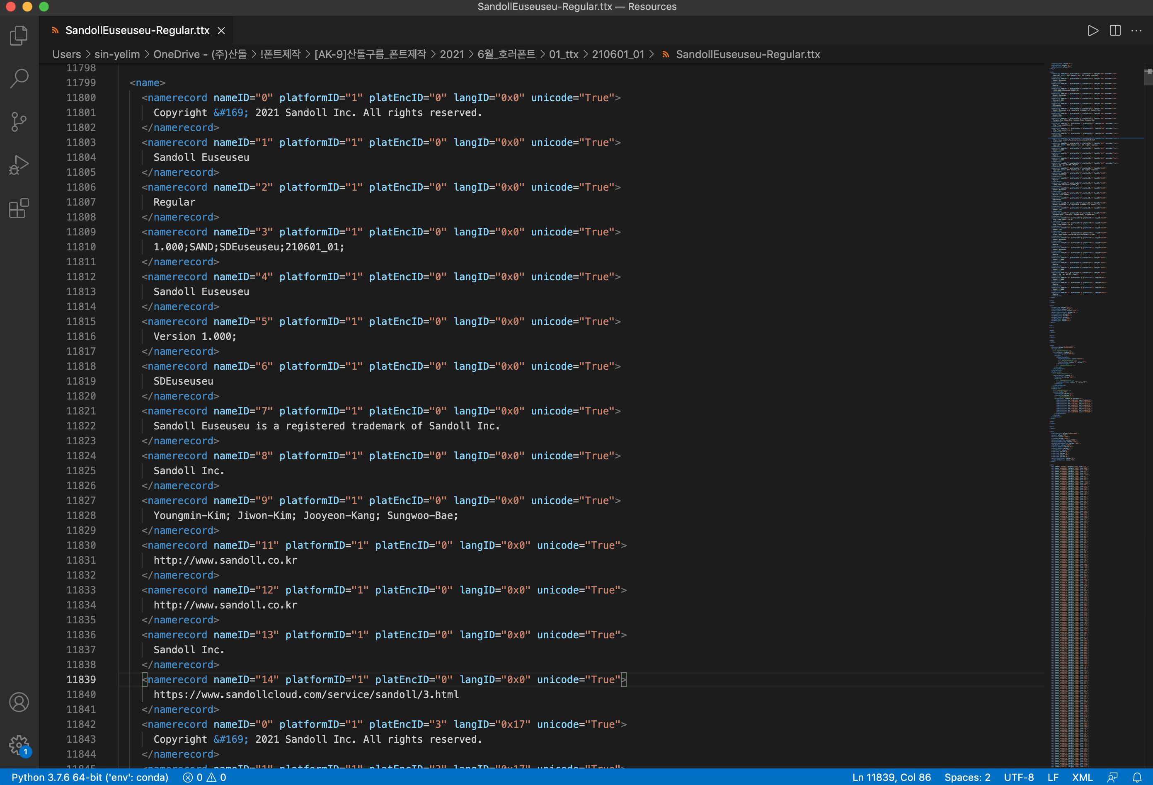The height and width of the screenshot is (785, 1153).
Task: Click closing </namerecord> on line 11841
Action: tap(180, 709)
